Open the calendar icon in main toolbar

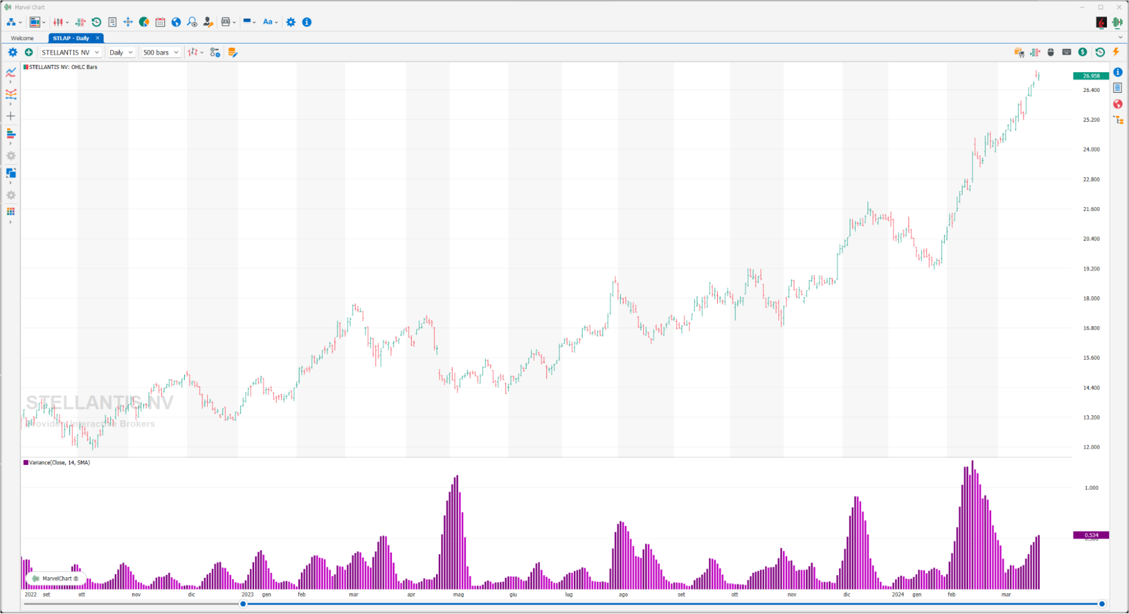(x=160, y=22)
